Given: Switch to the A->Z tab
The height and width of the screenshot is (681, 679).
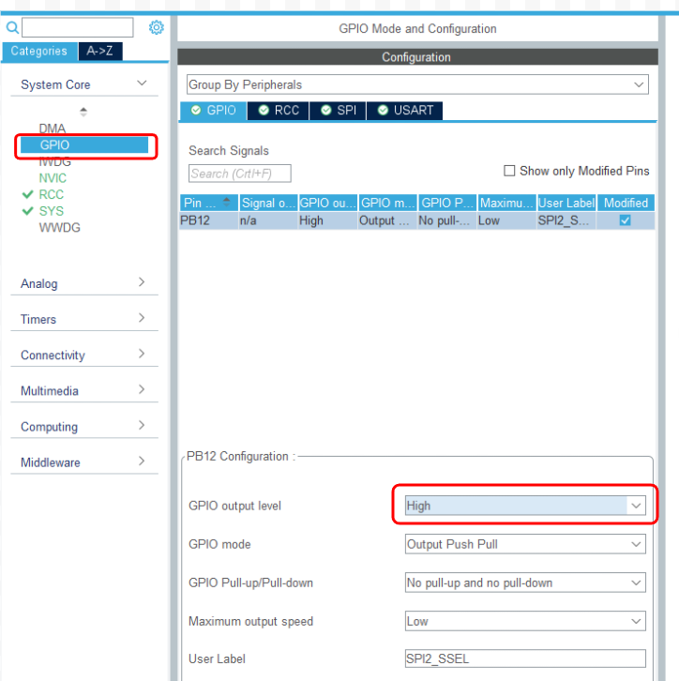Looking at the screenshot, I should [x=98, y=52].
